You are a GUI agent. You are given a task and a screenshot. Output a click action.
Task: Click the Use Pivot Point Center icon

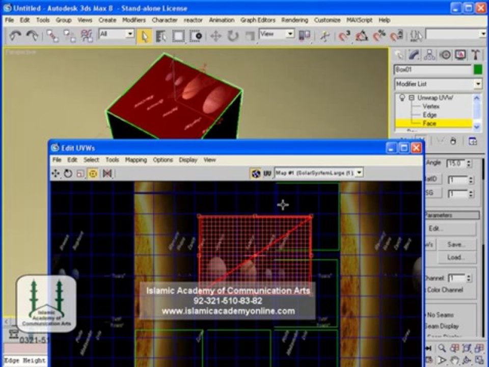point(304,36)
